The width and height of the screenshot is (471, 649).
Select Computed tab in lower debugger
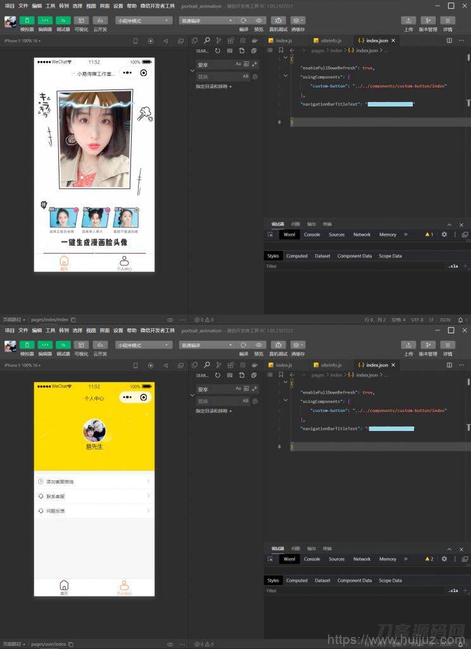pyautogui.click(x=297, y=581)
